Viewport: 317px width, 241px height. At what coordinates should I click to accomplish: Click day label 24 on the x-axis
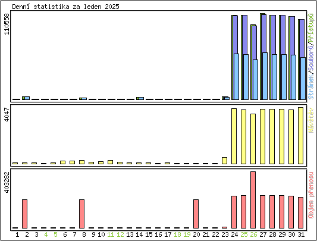[234, 234]
